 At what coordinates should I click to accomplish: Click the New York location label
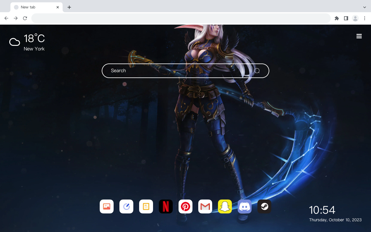tap(34, 49)
